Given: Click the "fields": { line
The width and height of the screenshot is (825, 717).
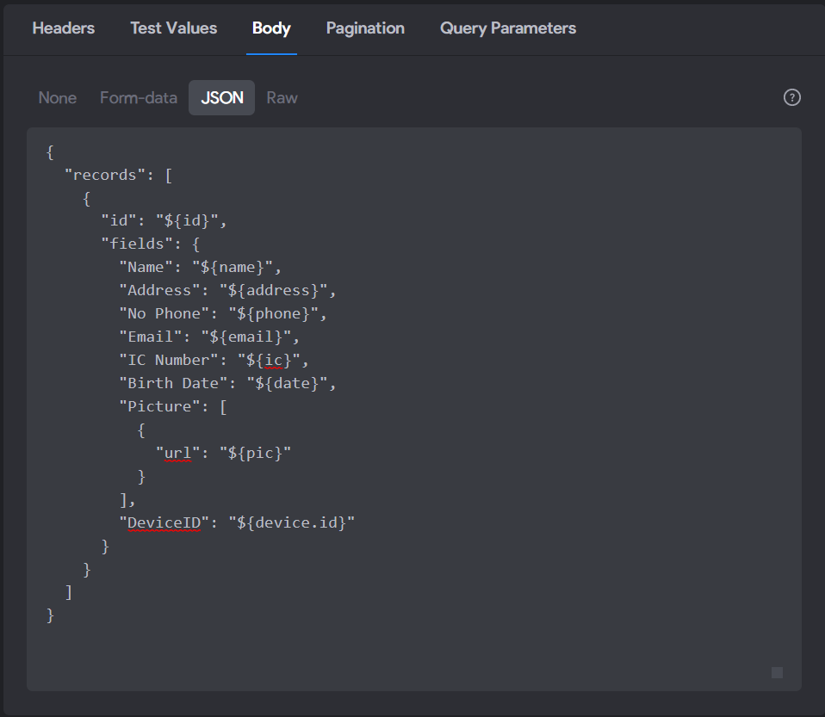Looking at the screenshot, I should (151, 244).
